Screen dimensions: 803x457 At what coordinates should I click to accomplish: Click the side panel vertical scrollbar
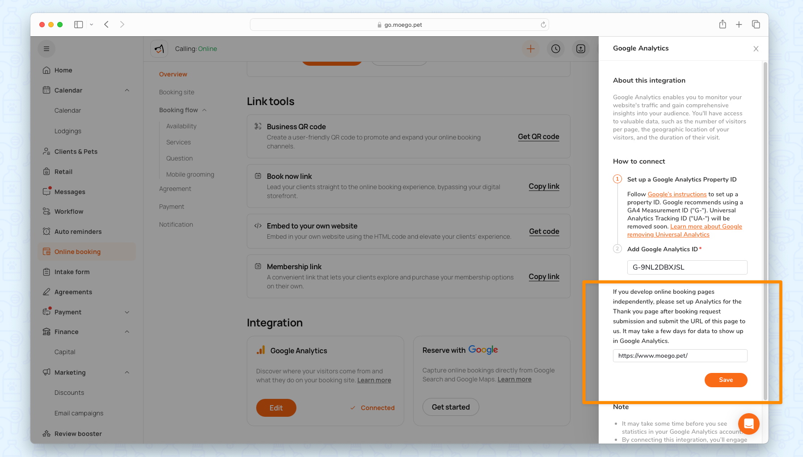pyautogui.click(x=765, y=231)
